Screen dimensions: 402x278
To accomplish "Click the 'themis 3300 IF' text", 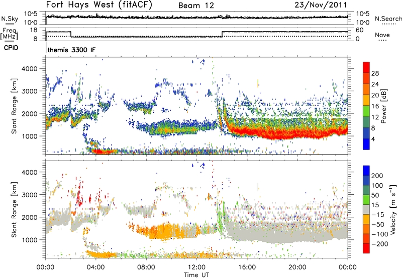I will [71, 50].
